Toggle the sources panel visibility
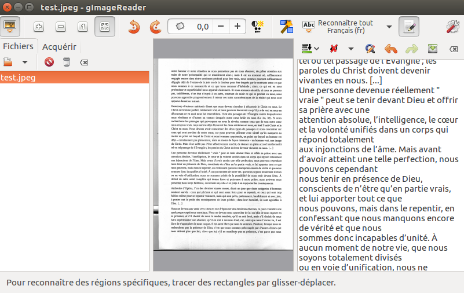The height and width of the screenshot is (293, 464). coord(12,27)
